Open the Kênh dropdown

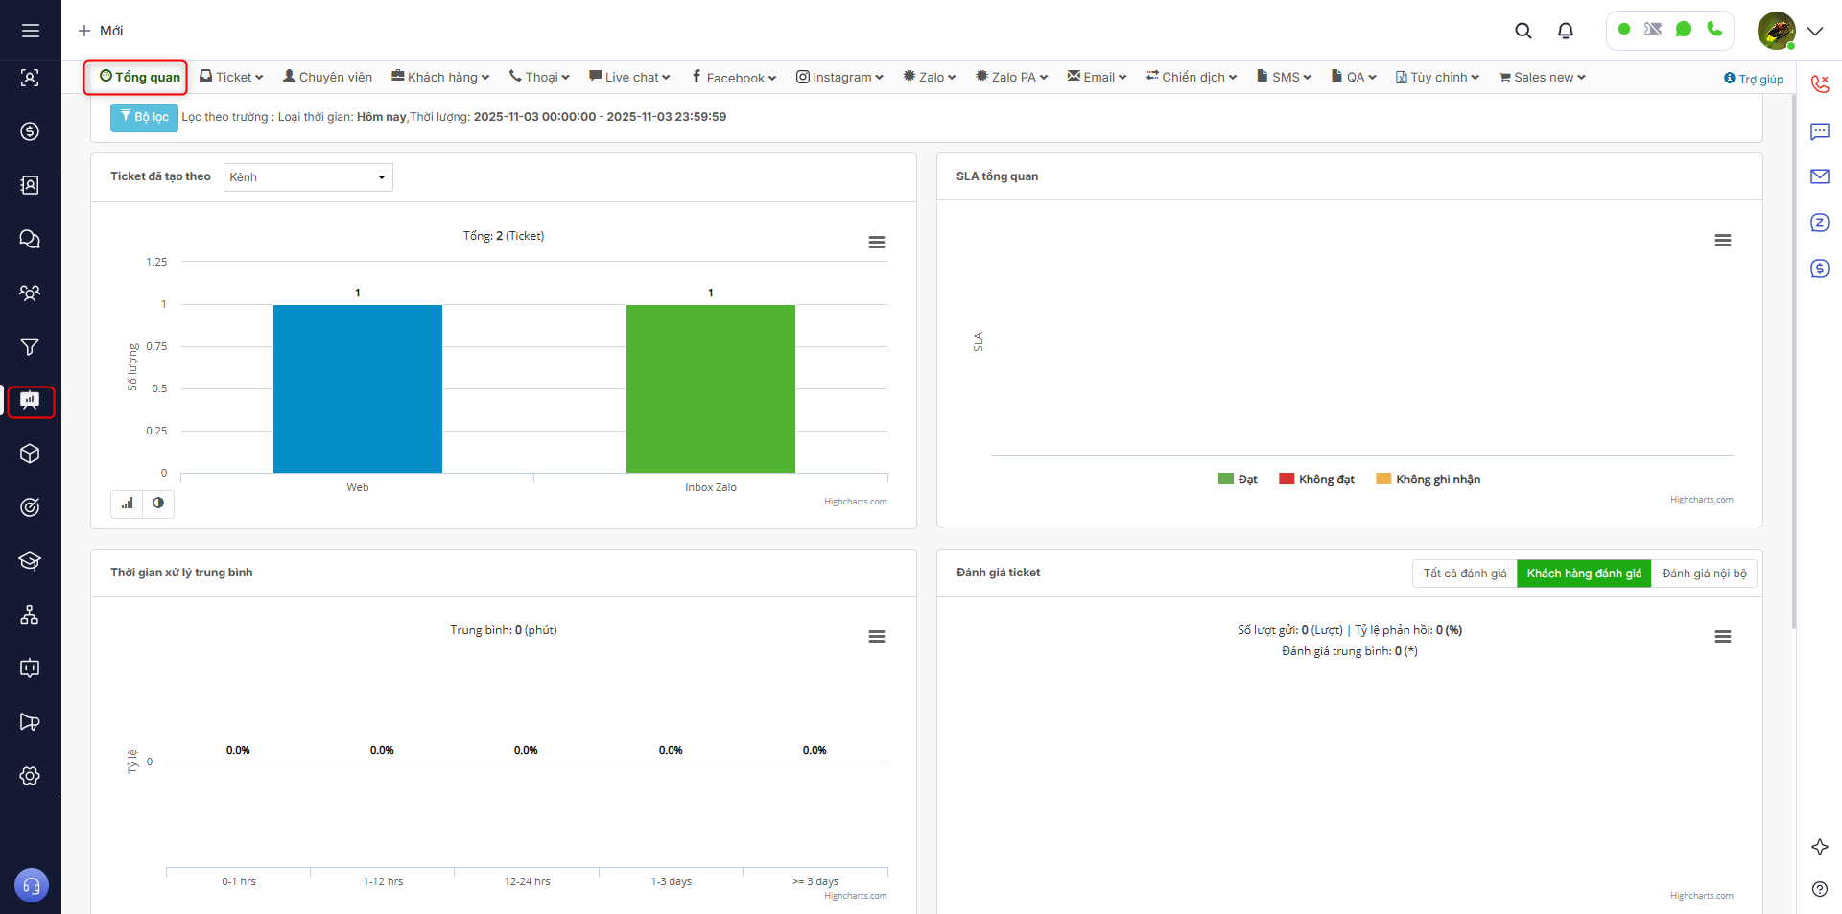tap(308, 177)
